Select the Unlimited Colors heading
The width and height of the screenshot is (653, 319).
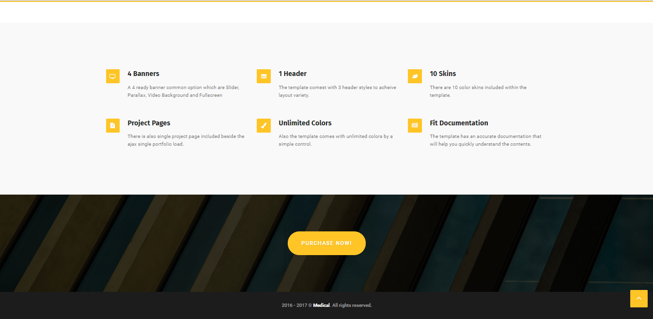(305, 123)
